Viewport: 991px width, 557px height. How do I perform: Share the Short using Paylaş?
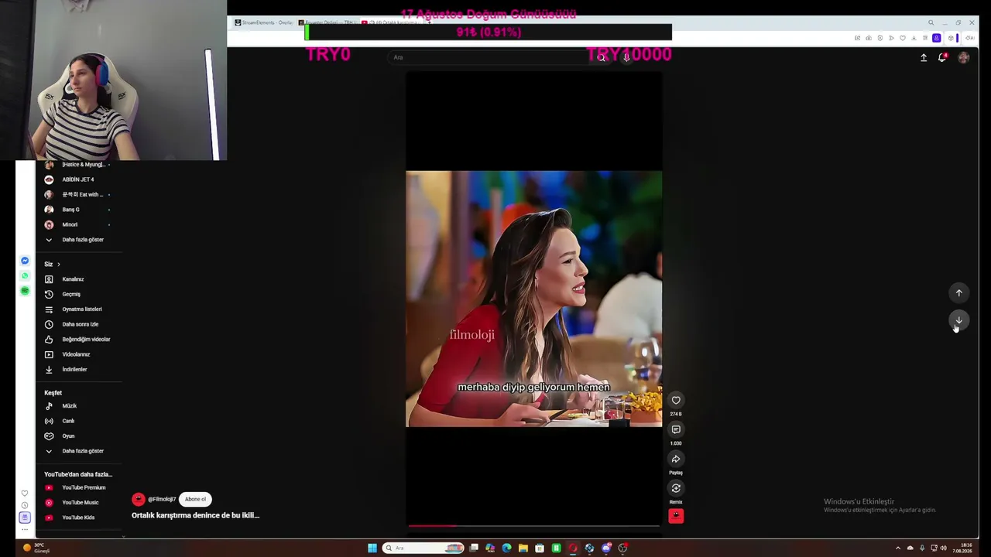[x=676, y=459]
